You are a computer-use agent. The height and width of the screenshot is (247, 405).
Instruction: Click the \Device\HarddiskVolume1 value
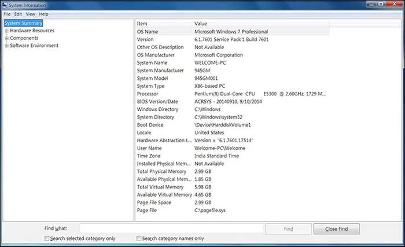(x=222, y=124)
